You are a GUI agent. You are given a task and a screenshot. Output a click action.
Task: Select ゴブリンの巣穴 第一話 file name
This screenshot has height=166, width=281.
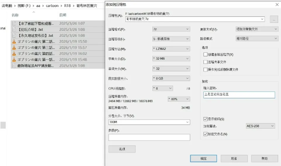(36, 60)
